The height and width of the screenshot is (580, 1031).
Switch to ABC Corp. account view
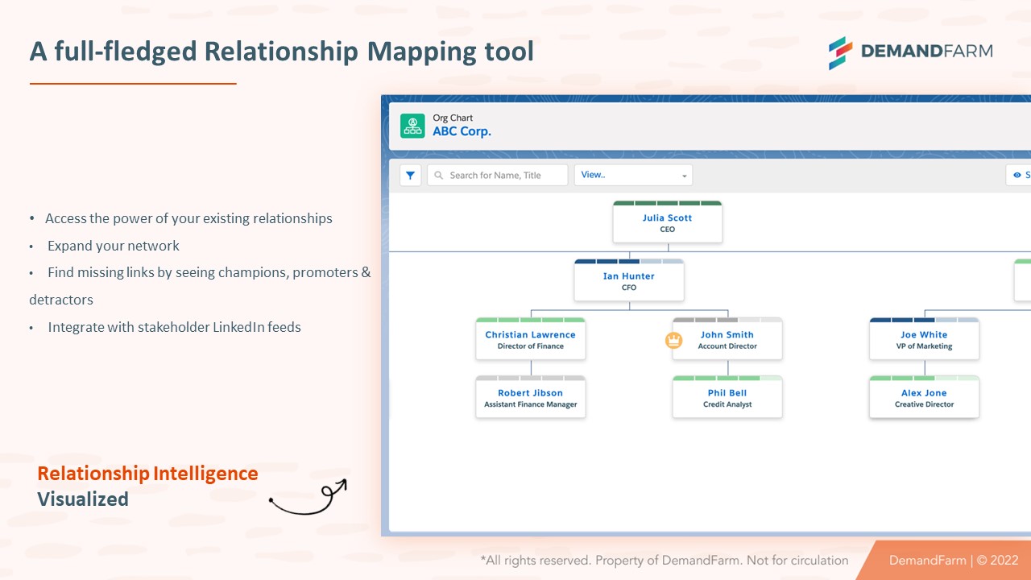[x=462, y=131]
